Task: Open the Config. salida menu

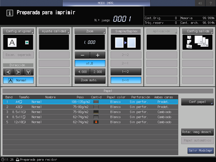Action: click(x=198, y=31)
